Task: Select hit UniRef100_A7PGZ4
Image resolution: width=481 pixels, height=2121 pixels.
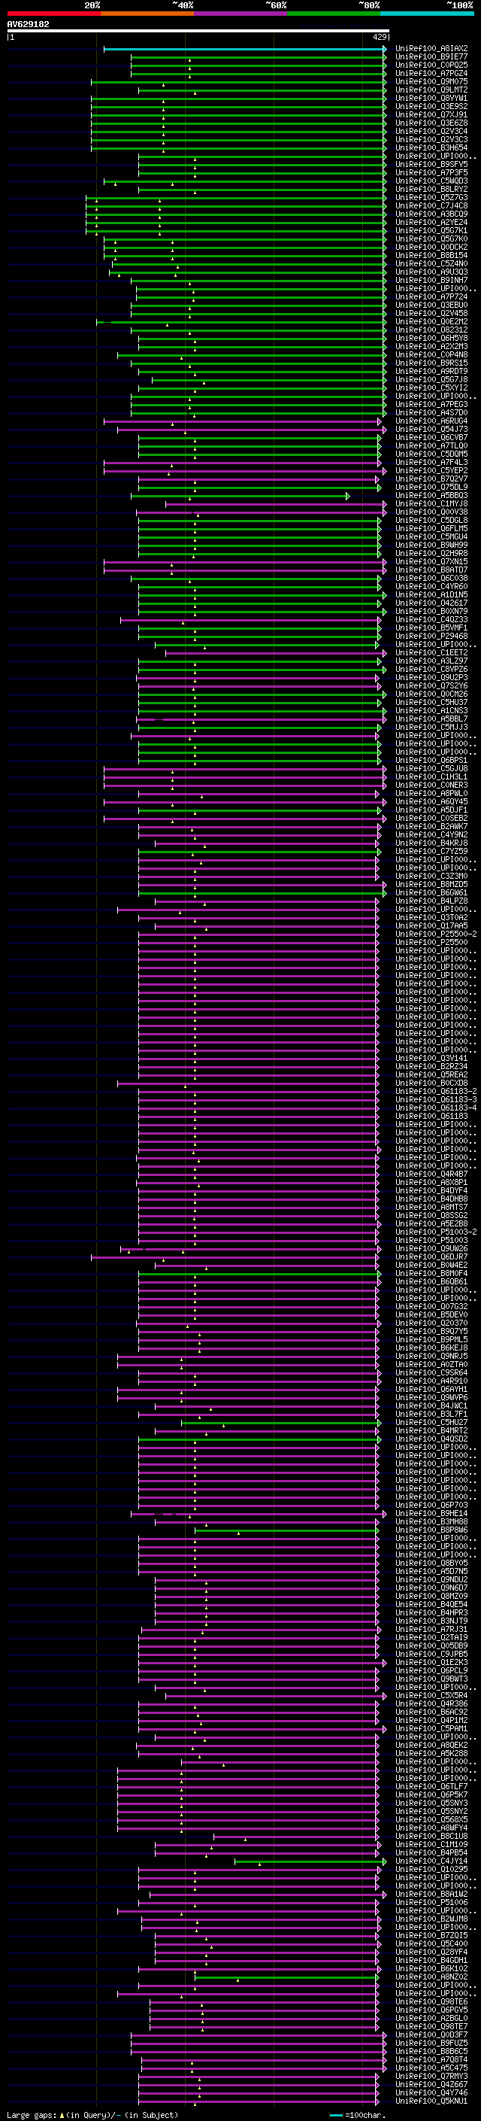Action: click(431, 73)
